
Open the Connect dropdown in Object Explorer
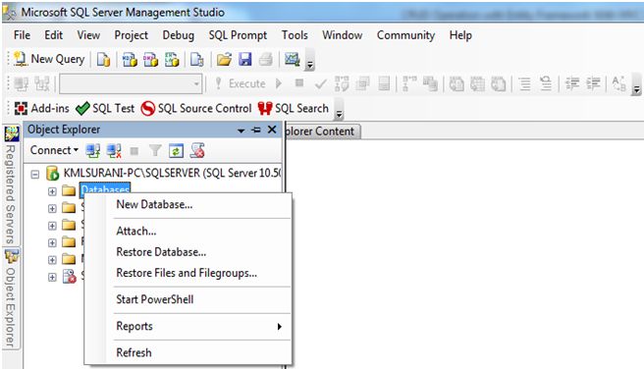pyautogui.click(x=54, y=150)
